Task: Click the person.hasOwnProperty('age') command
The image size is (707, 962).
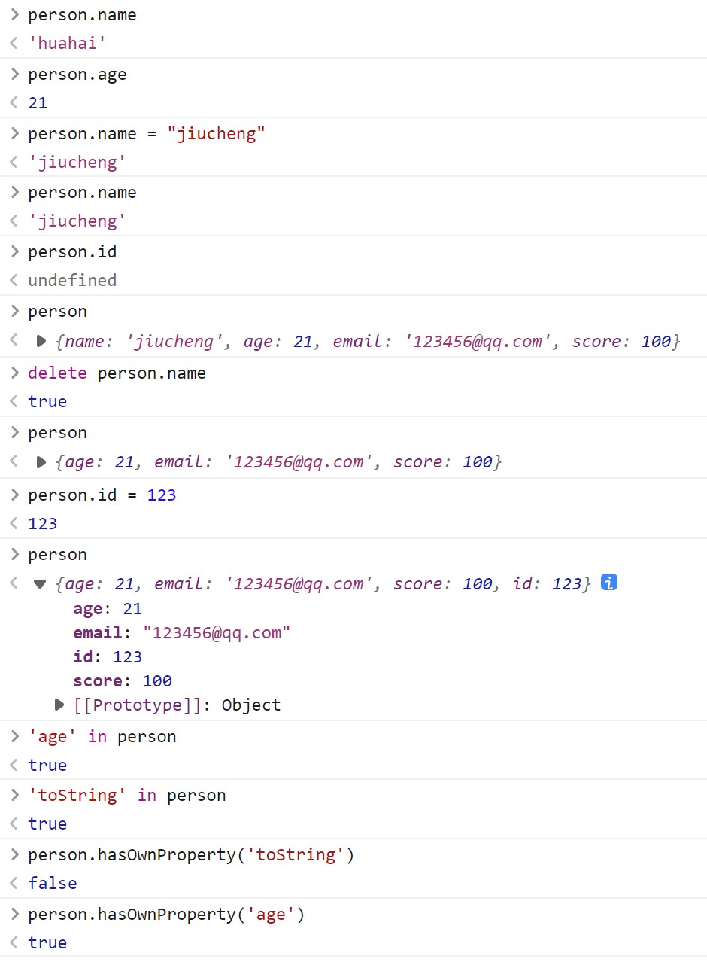Action: pyautogui.click(x=166, y=915)
